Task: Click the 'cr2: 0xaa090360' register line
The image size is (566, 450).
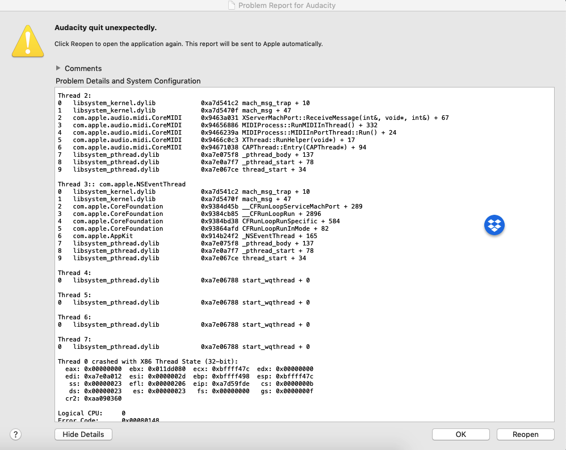Action: coord(94,398)
